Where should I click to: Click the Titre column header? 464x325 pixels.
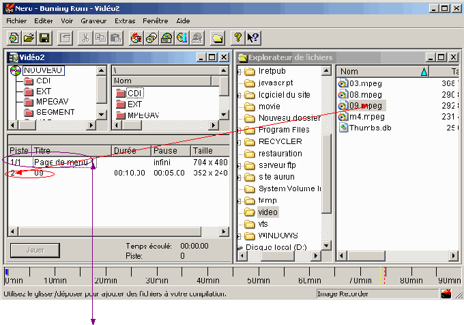pyautogui.click(x=72, y=151)
